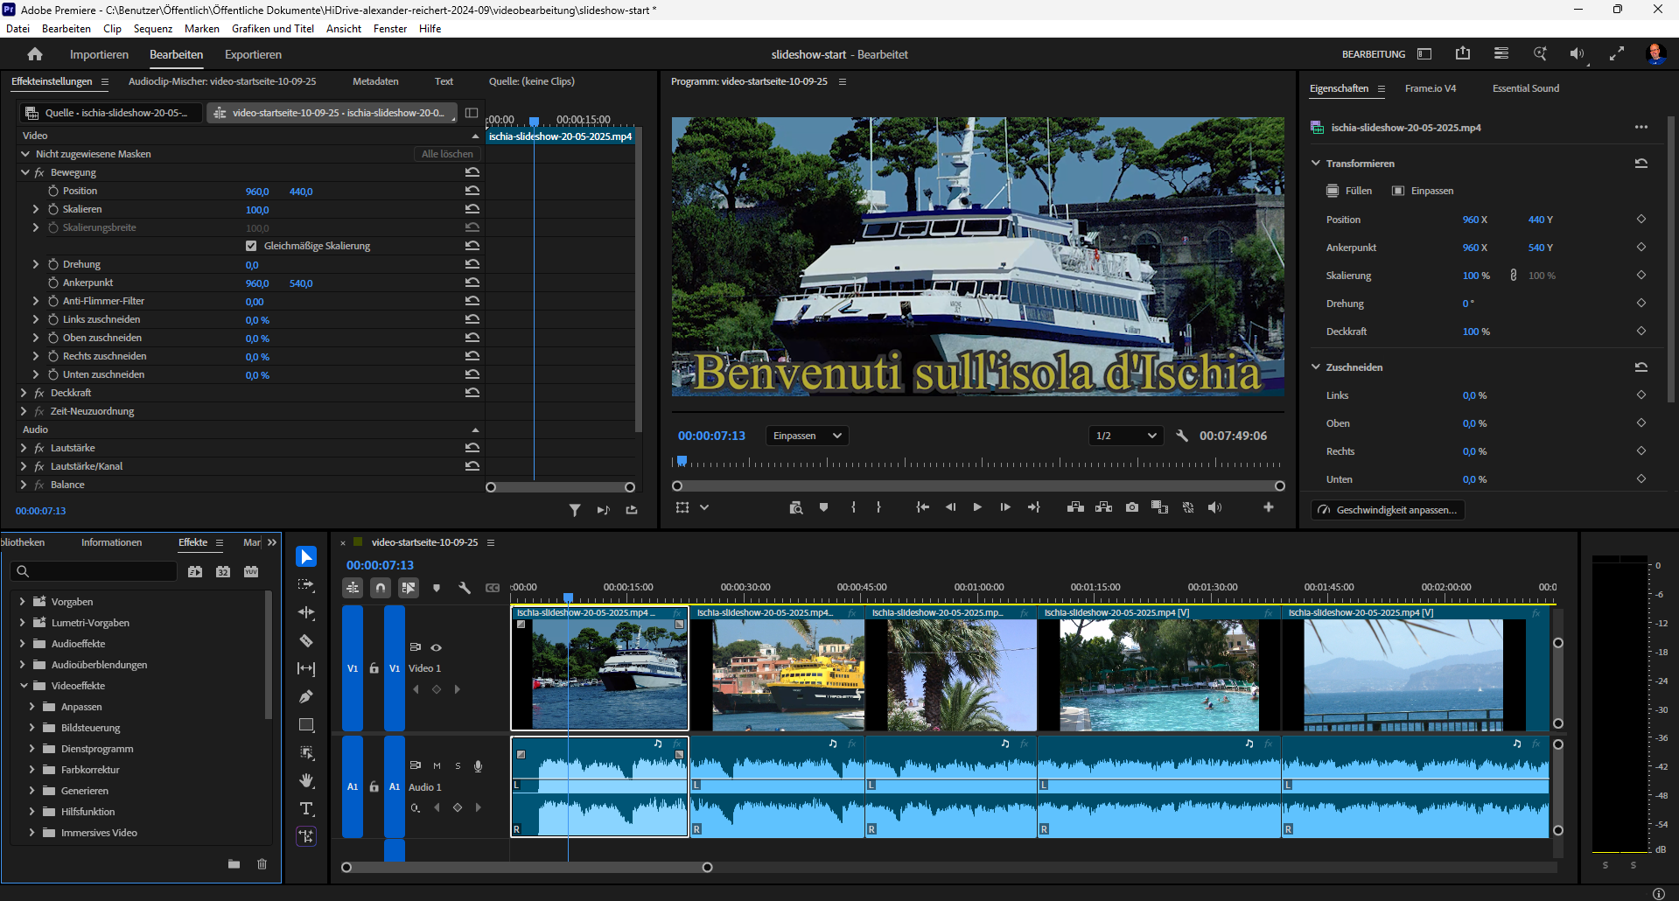Click the Alle löschen masks button
The height and width of the screenshot is (901, 1679).
click(447, 154)
